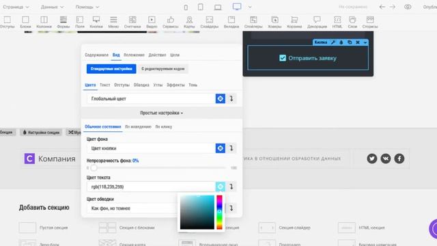The width and height of the screenshot is (437, 246).
Task: Select Обычное состояние state tab
Action: tap(103, 126)
